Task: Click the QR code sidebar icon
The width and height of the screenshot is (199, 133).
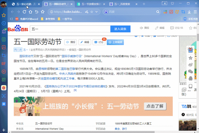Action: point(4,80)
